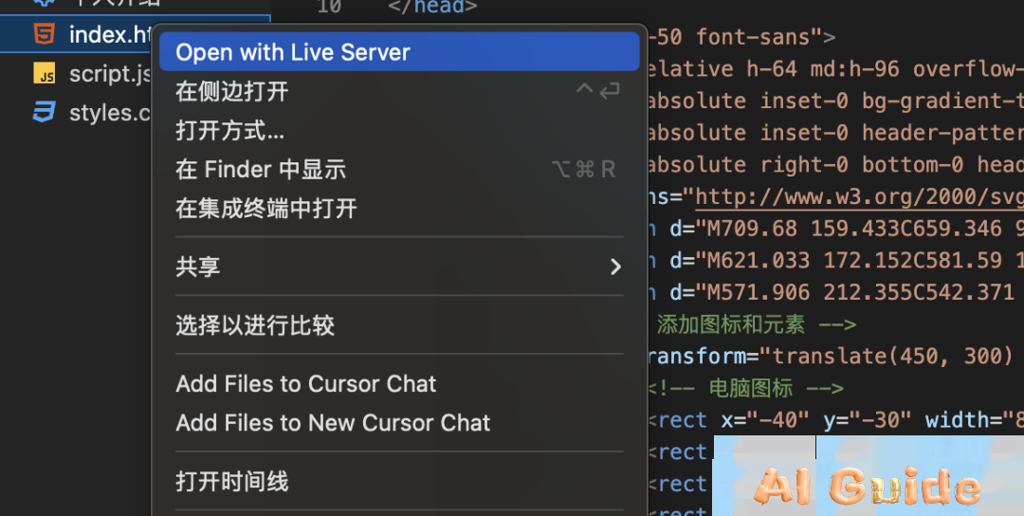
Task: Choose 在 Finder 中显示
Action: tap(399, 170)
